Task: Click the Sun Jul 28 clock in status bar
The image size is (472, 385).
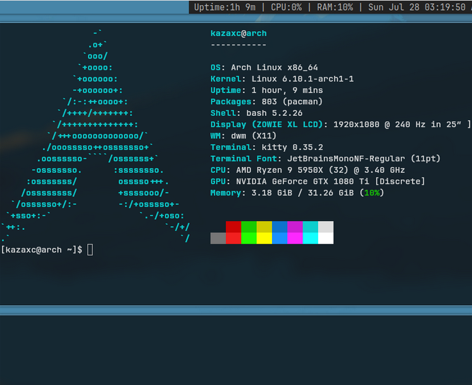Action: (417, 7)
